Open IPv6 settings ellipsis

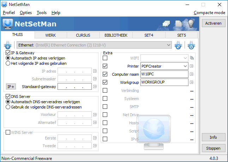tap(192, 140)
